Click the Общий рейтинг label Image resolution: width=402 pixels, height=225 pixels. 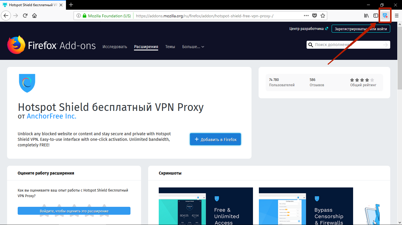point(363,85)
